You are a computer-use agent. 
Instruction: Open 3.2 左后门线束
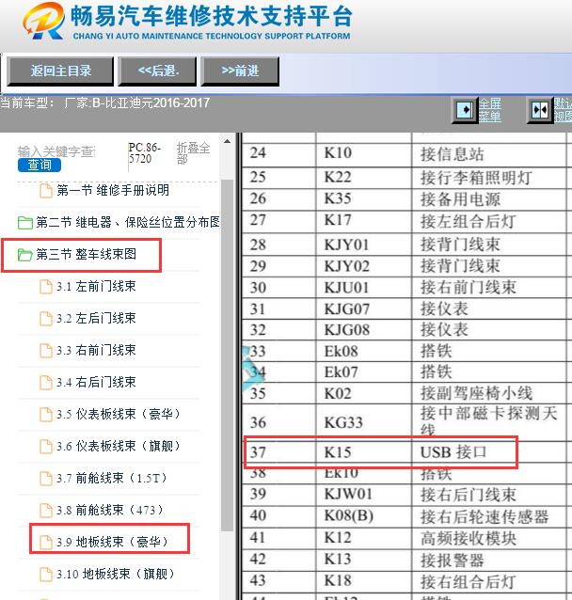[96, 318]
